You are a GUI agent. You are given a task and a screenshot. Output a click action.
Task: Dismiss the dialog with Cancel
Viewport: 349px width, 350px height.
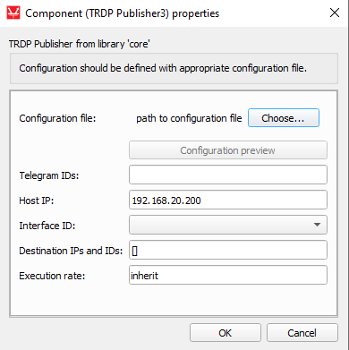(x=302, y=333)
